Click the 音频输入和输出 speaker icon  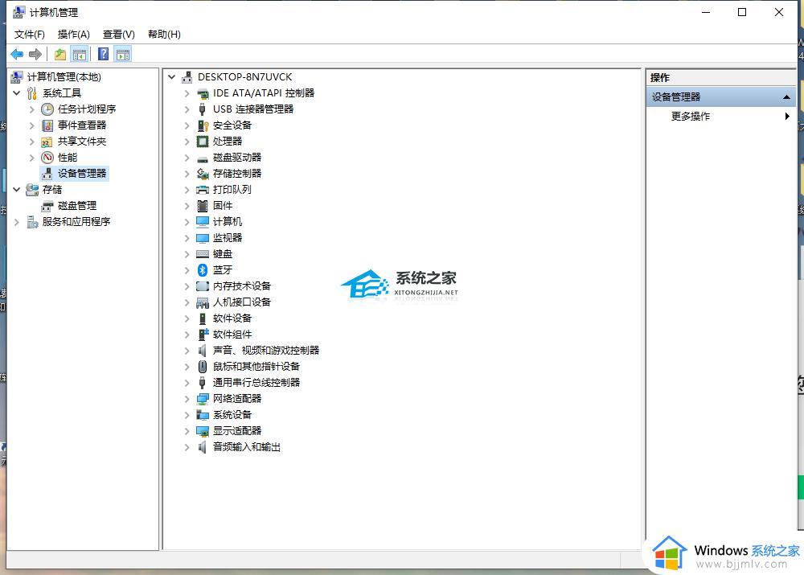point(203,447)
